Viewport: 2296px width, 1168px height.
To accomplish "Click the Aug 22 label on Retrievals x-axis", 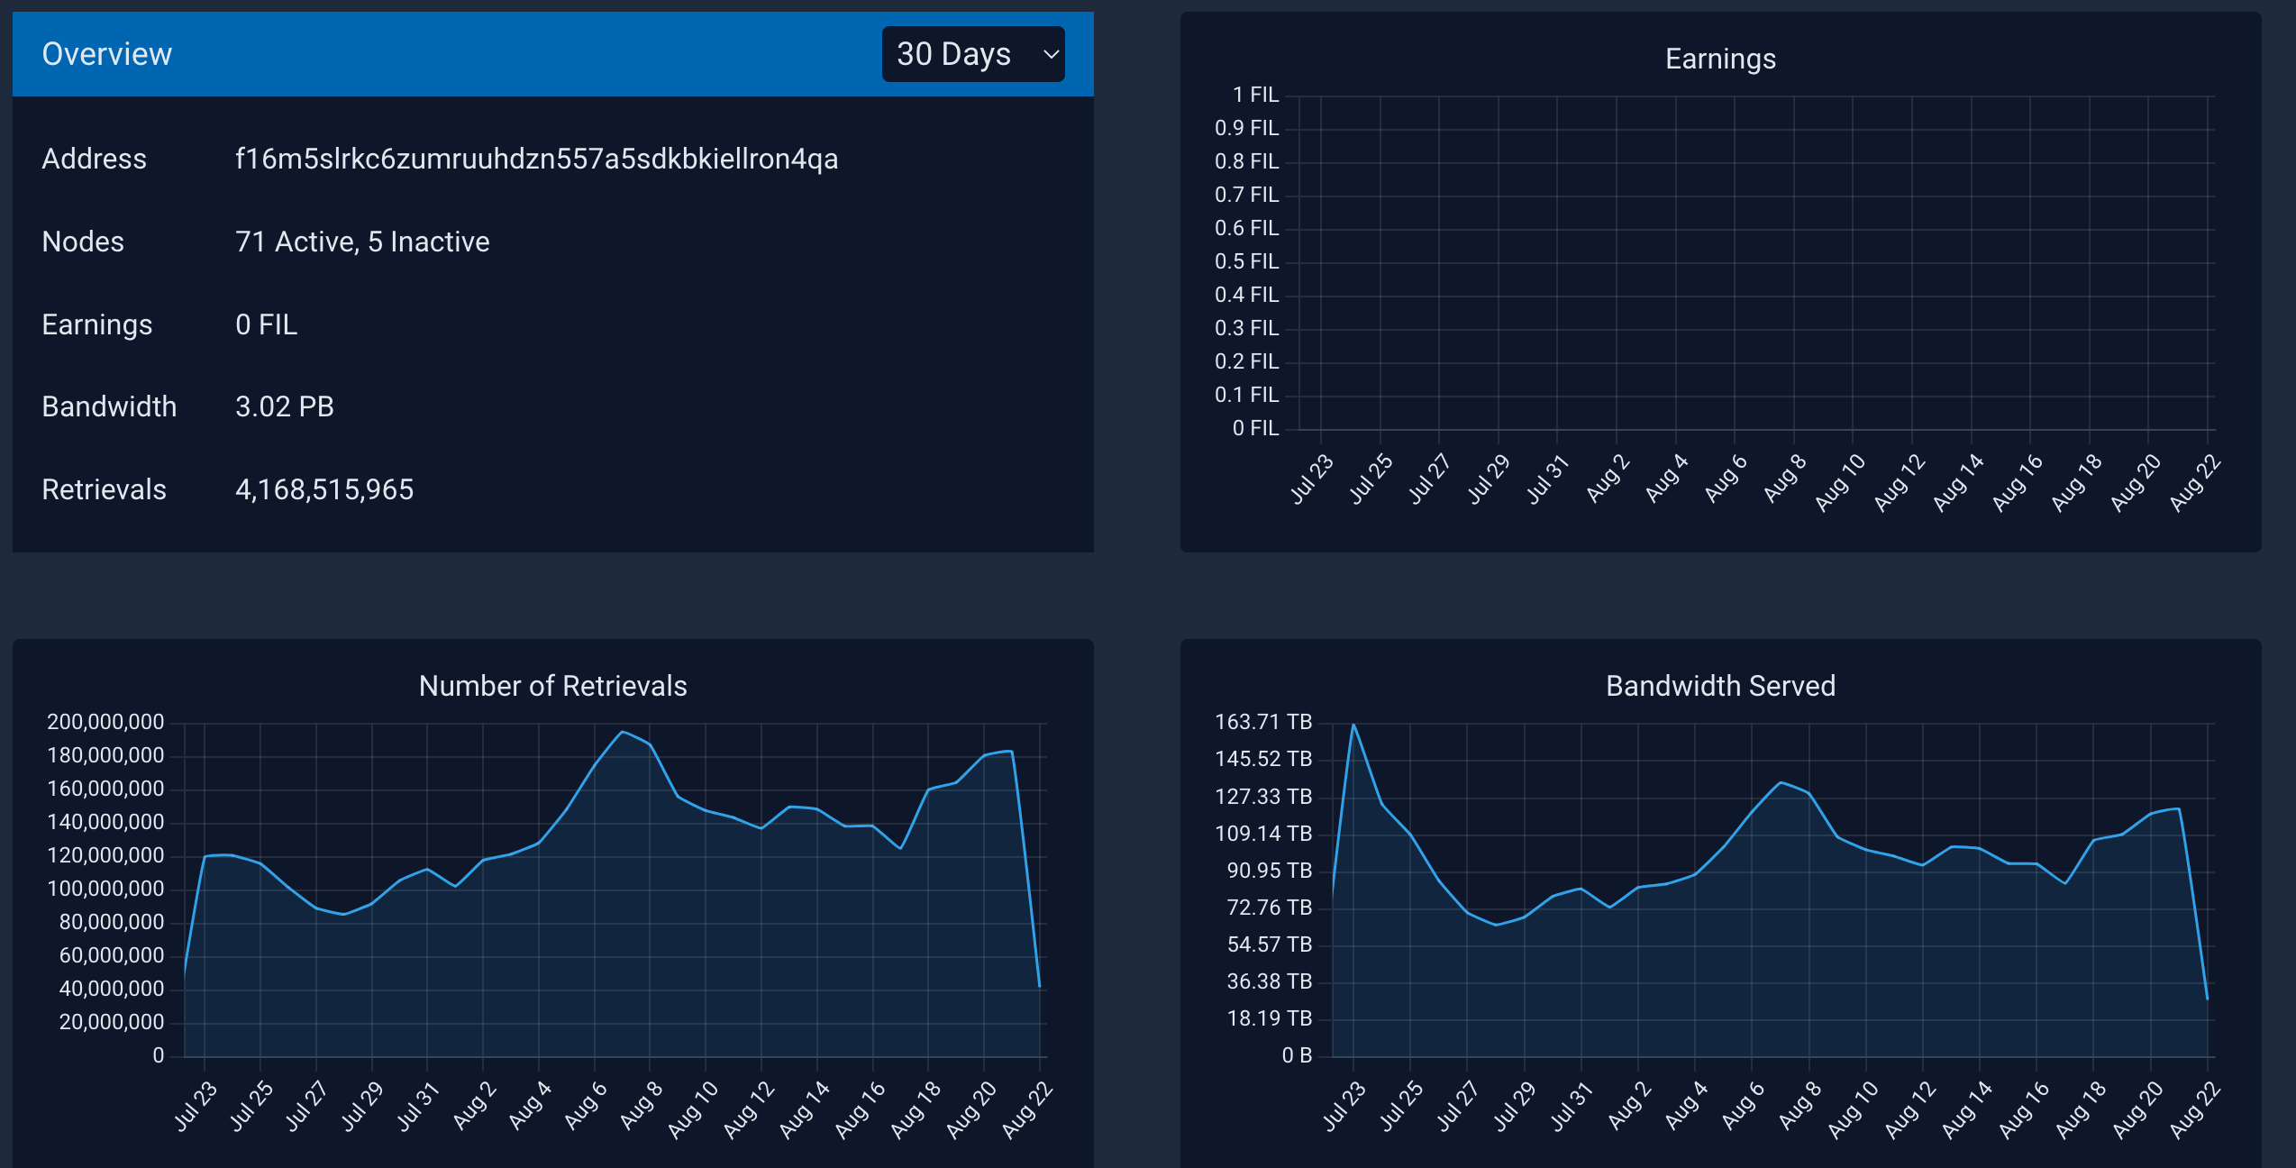I will [1027, 1110].
